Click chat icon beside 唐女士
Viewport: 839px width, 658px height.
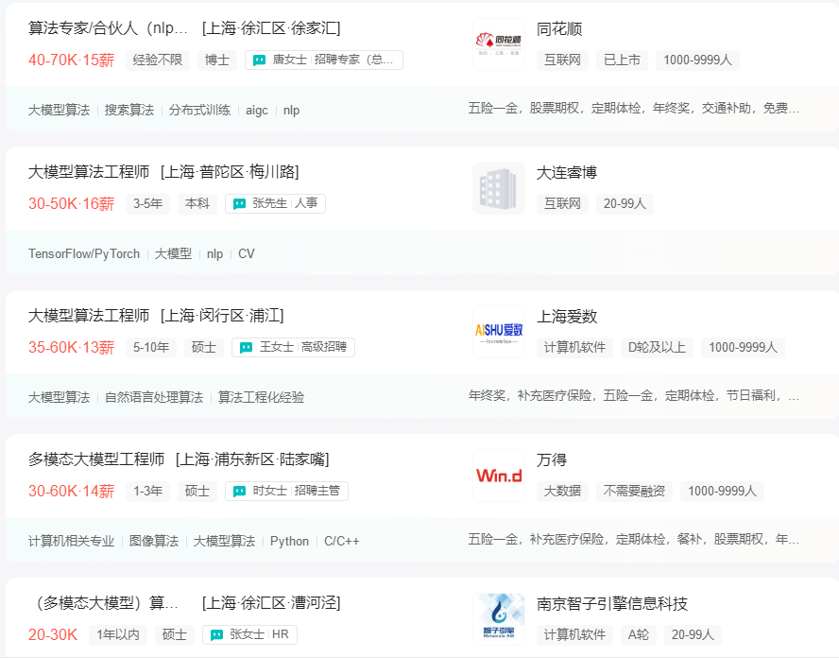coord(259,60)
